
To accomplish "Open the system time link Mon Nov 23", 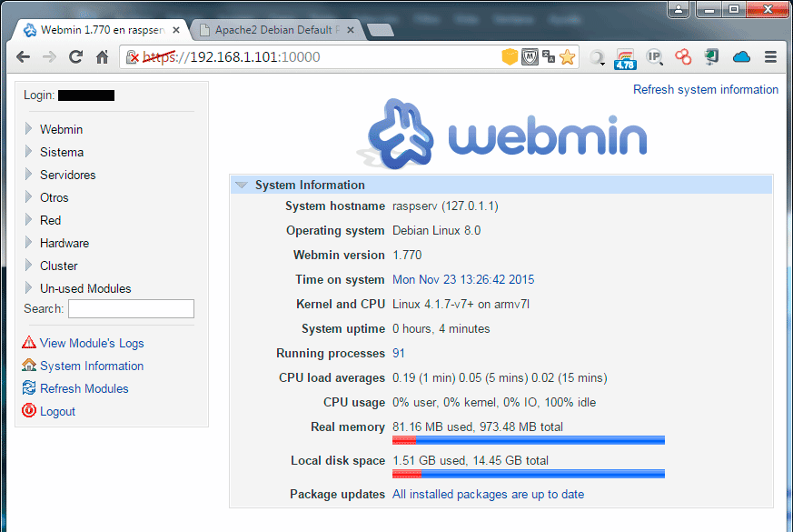I will pyautogui.click(x=463, y=279).
